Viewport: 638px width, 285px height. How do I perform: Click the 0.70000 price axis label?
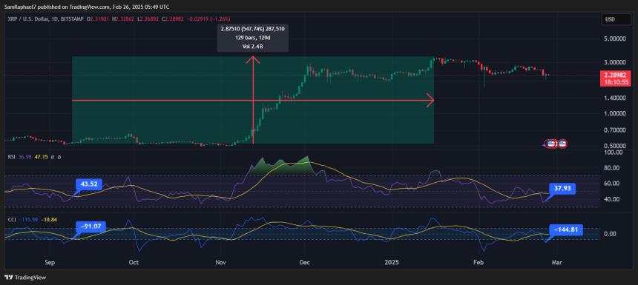[614, 130]
